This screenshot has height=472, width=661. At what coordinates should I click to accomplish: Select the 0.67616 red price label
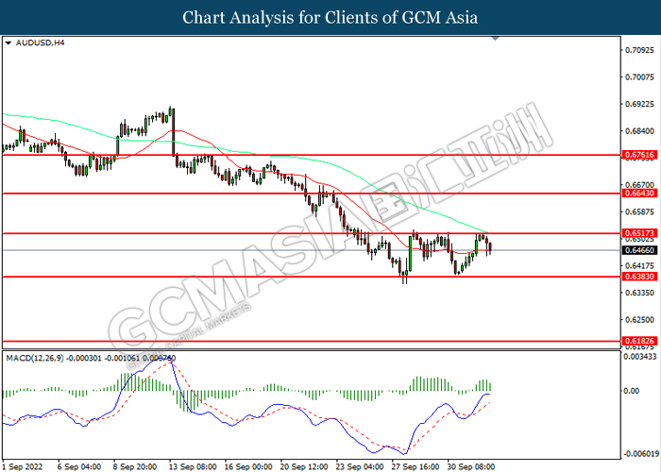(639, 155)
